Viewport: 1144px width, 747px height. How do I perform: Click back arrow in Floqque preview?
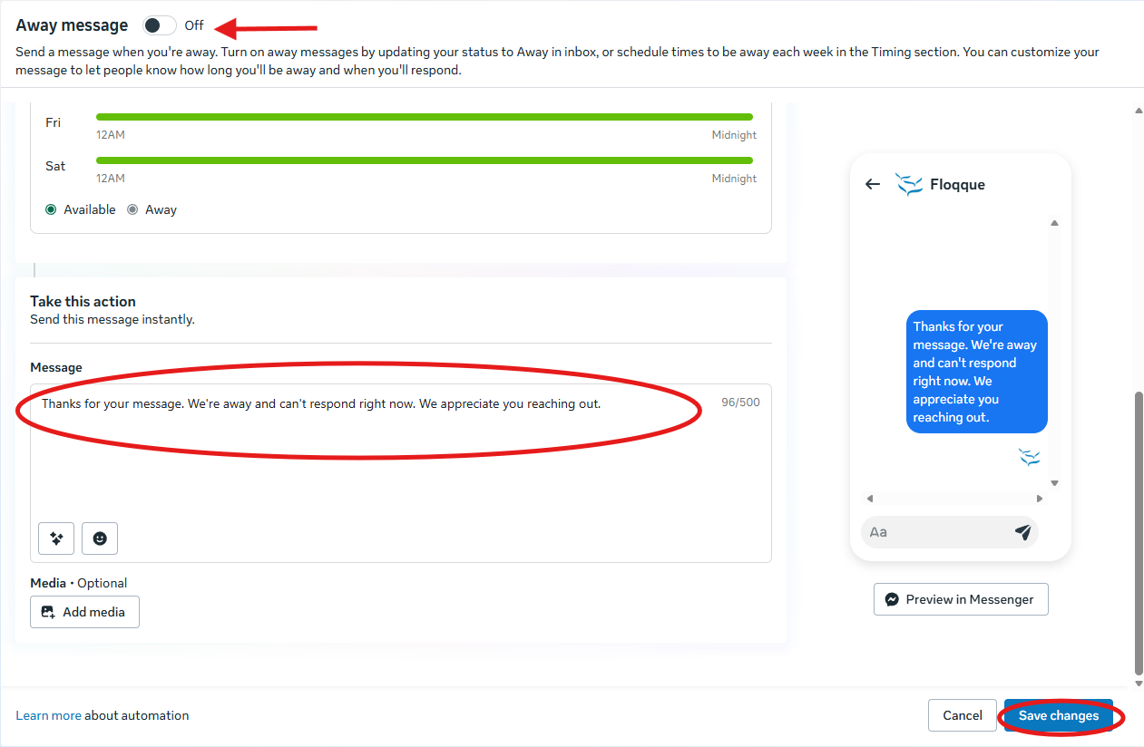[873, 184]
